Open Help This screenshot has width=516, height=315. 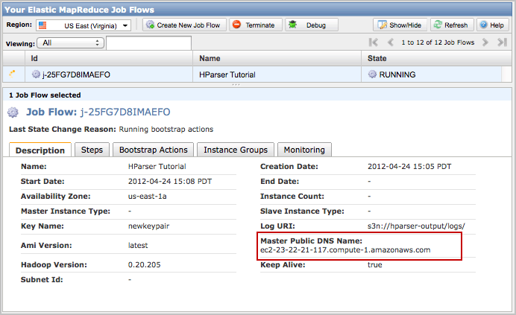pyautogui.click(x=493, y=25)
